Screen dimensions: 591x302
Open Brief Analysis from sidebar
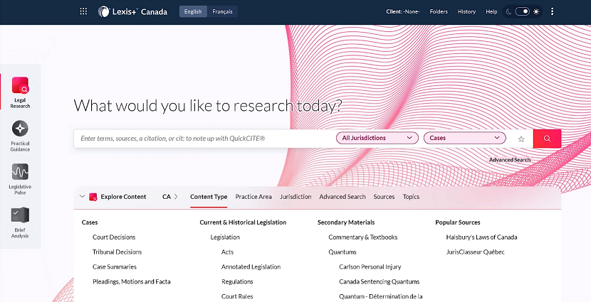point(20,222)
